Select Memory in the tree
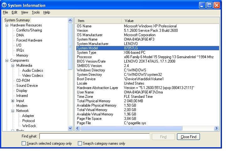This screenshot has height=151, width=226. click(22, 55)
